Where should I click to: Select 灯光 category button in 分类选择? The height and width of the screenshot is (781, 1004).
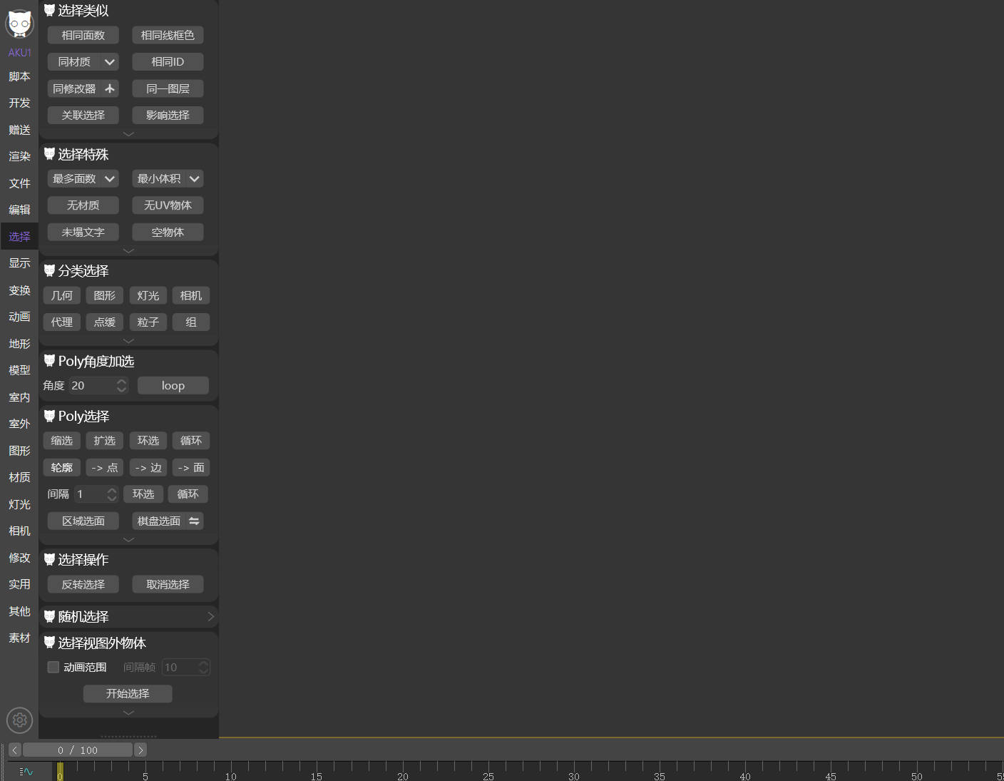pos(148,295)
